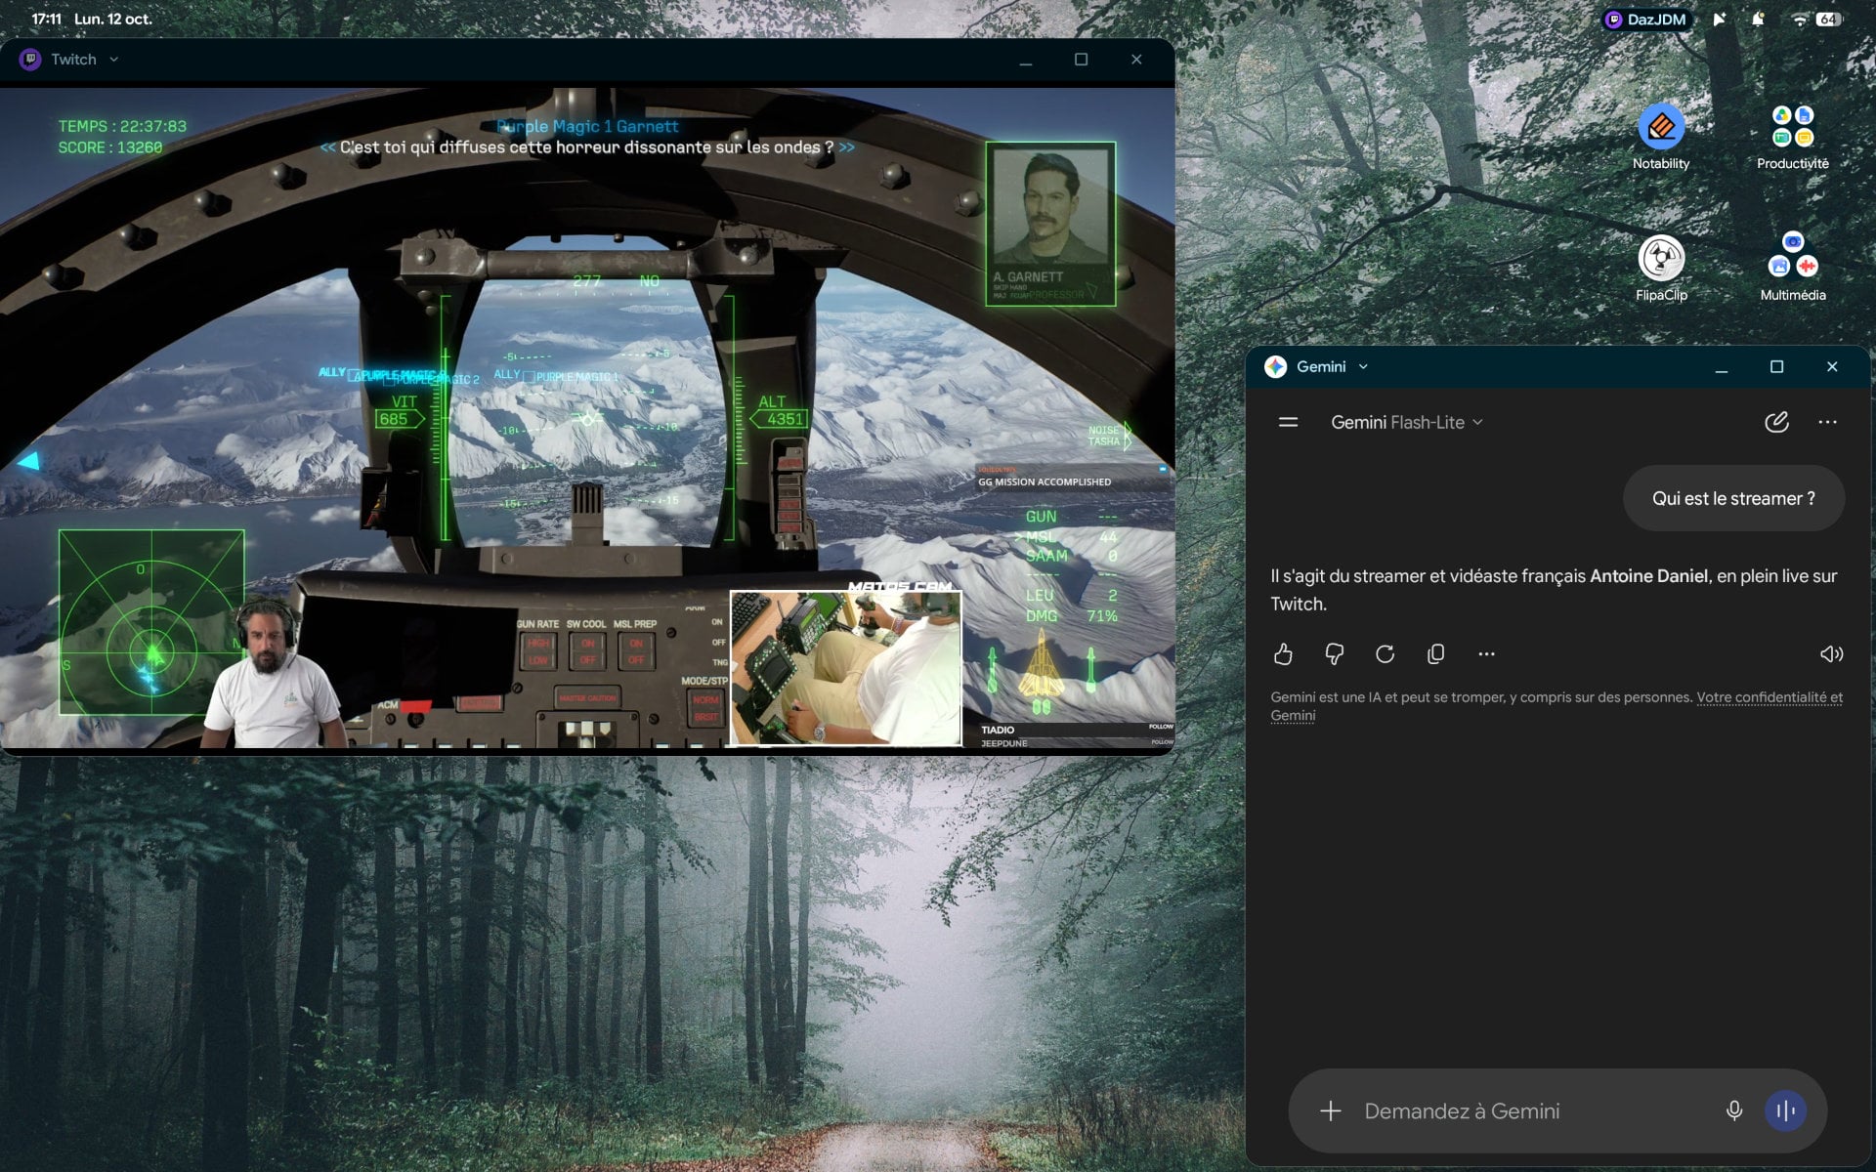This screenshot has width=1876, height=1172.
Task: Select the 'Qui est le streamer ?' message bubble
Action: click(1733, 498)
